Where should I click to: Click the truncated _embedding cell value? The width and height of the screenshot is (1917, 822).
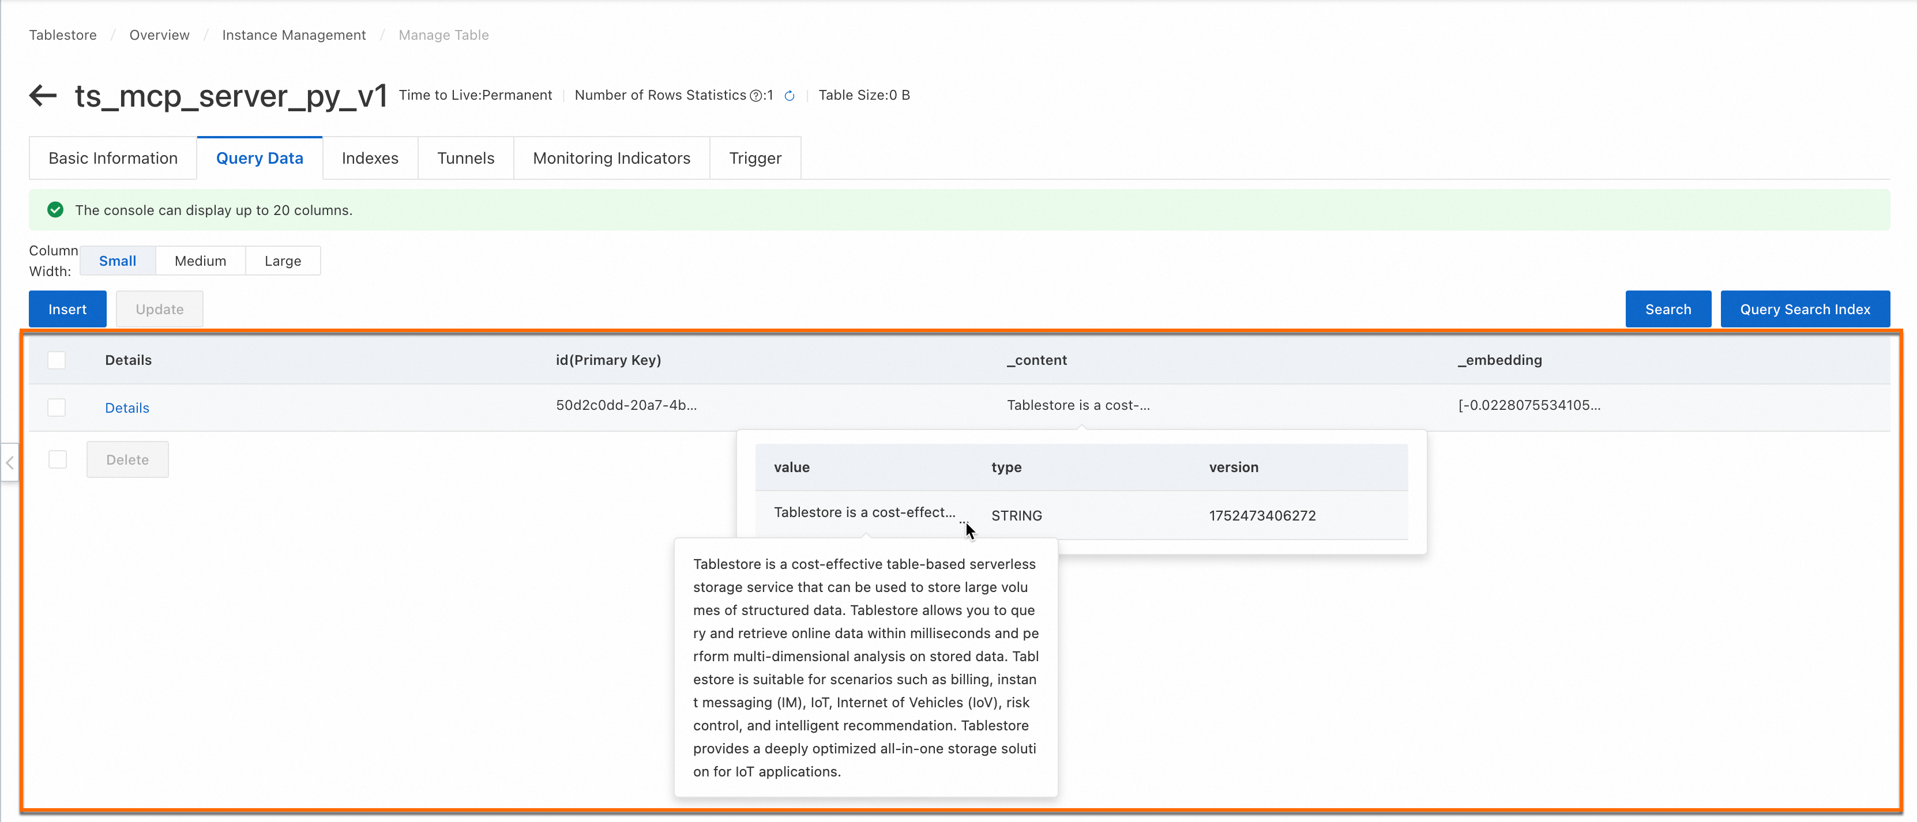1528,405
